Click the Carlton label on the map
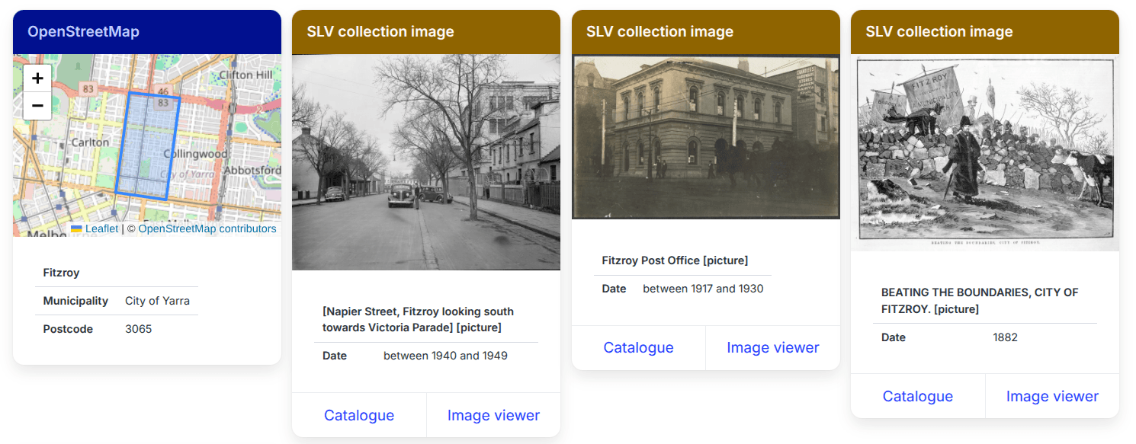 (x=91, y=142)
